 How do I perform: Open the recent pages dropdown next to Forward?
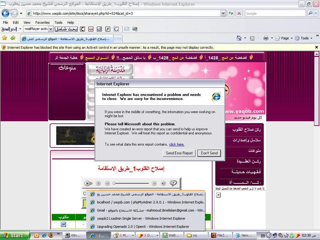[x=21, y=13]
